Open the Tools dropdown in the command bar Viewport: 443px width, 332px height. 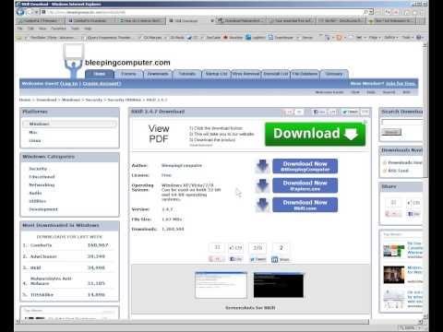(x=407, y=38)
